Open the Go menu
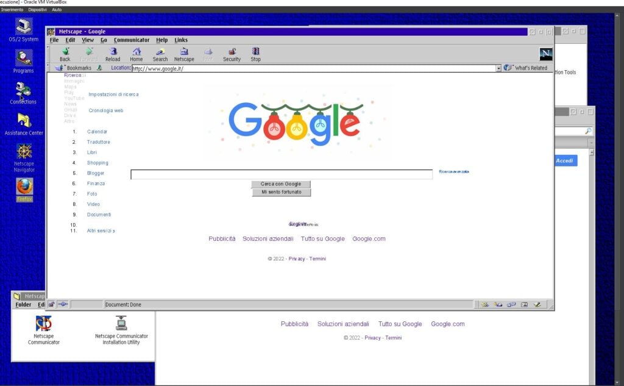The width and height of the screenshot is (624, 386). 104,40
